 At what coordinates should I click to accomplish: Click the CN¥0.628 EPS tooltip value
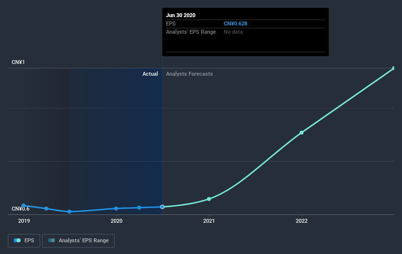coord(236,23)
